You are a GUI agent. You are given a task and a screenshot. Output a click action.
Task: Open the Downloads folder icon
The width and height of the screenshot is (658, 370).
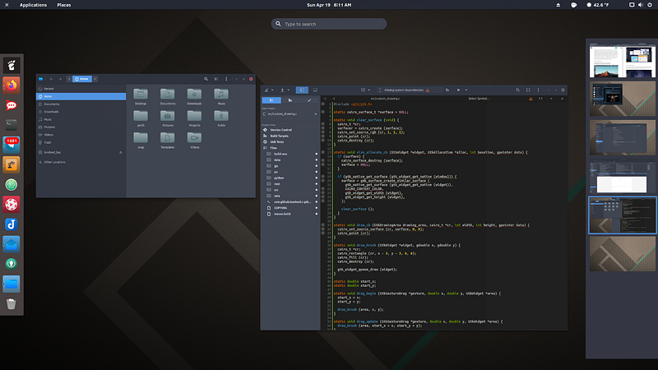click(194, 95)
